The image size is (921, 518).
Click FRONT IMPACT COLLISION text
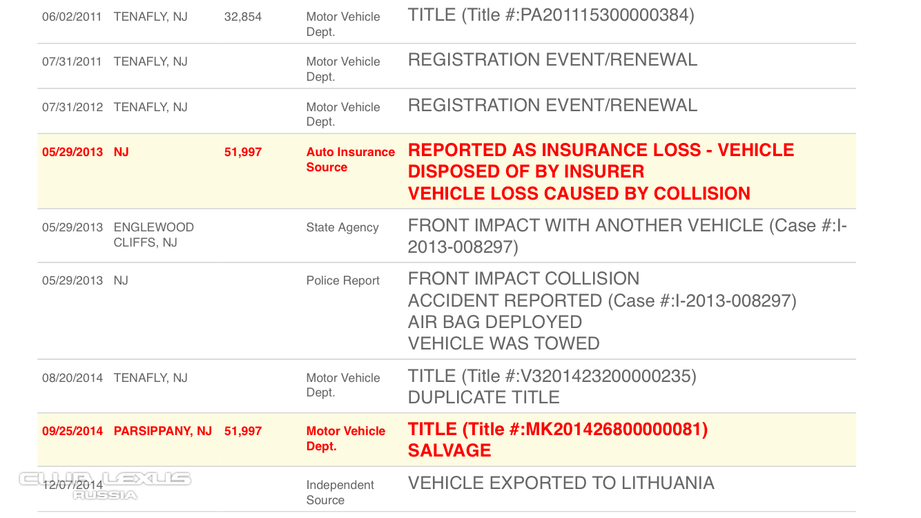pyautogui.click(x=524, y=278)
